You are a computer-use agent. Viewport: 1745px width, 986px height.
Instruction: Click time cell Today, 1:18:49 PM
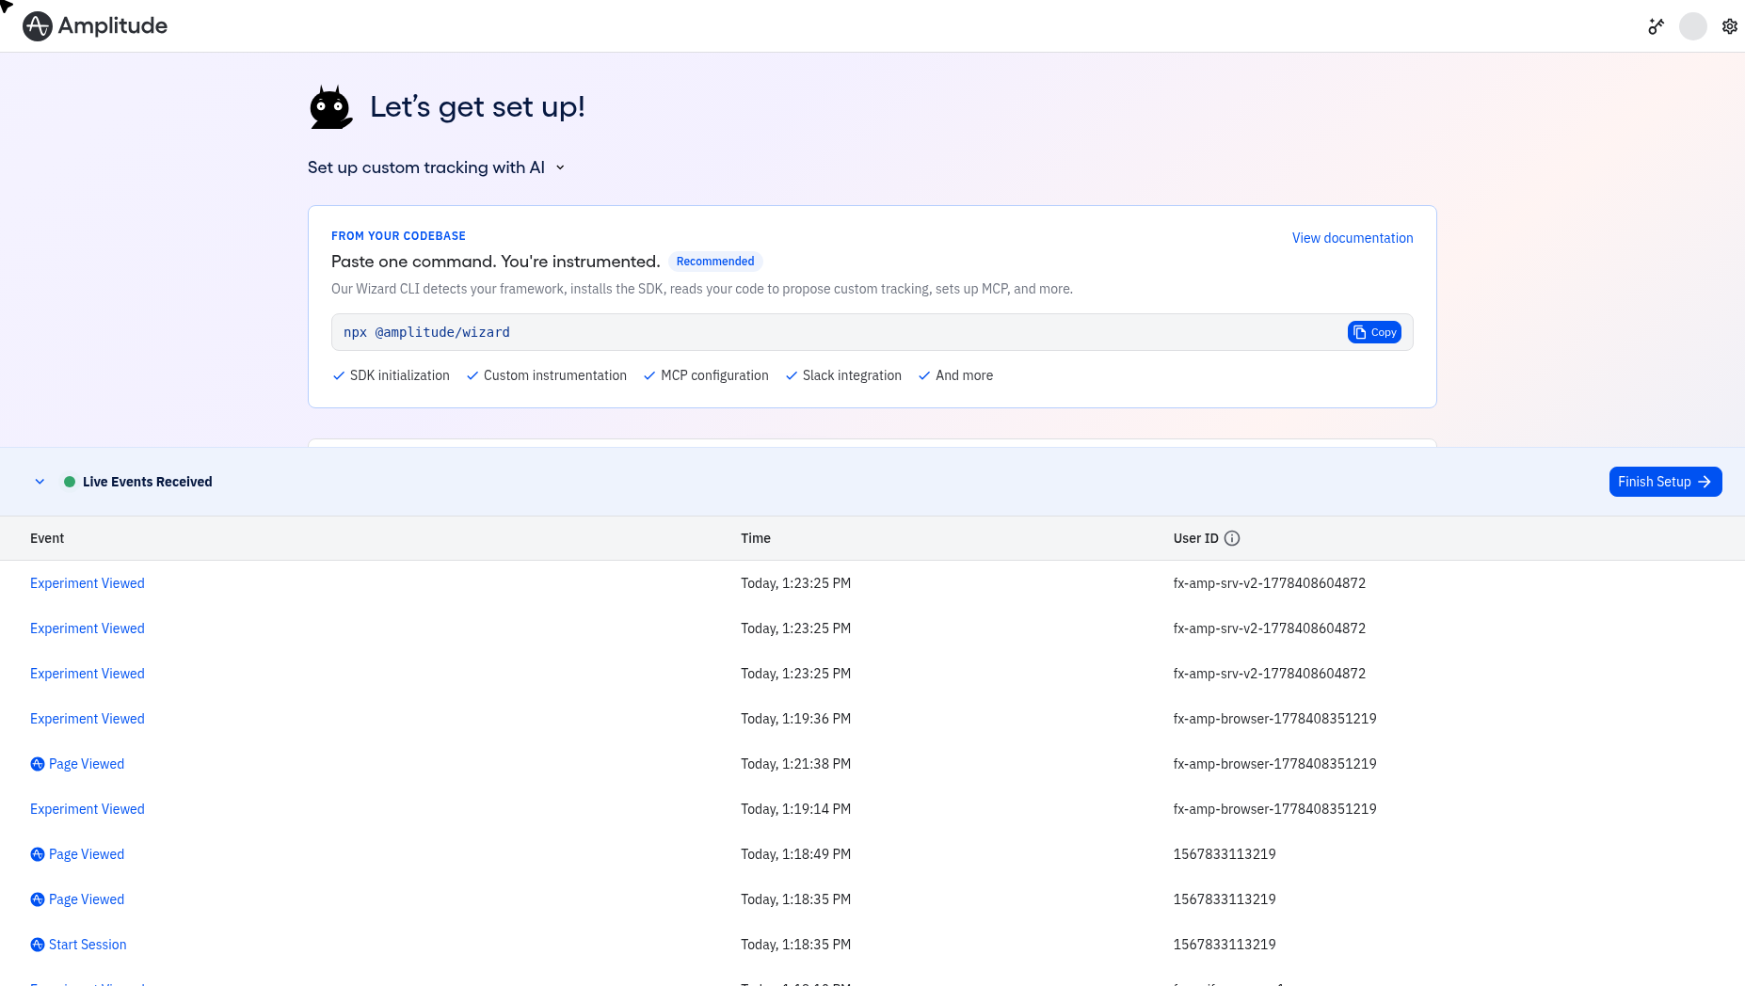[x=795, y=854]
